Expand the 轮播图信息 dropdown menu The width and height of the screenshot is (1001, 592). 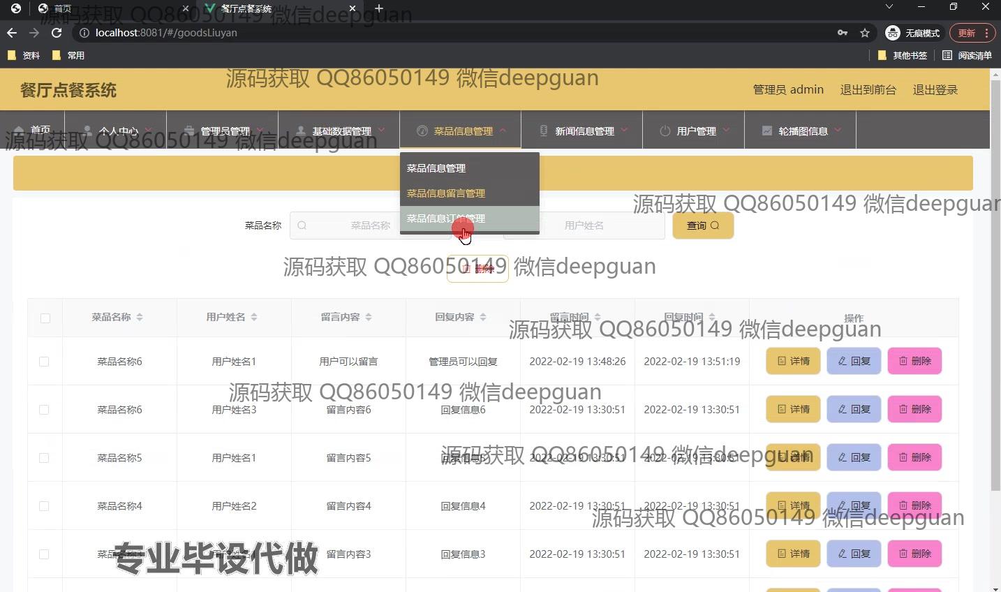(x=802, y=131)
